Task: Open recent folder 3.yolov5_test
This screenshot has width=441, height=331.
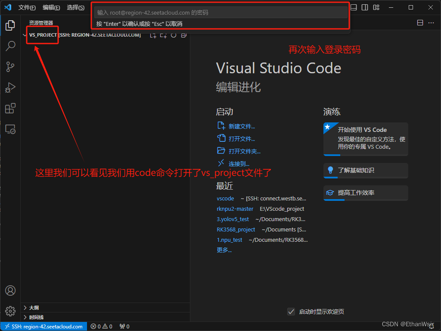Action: pos(233,219)
